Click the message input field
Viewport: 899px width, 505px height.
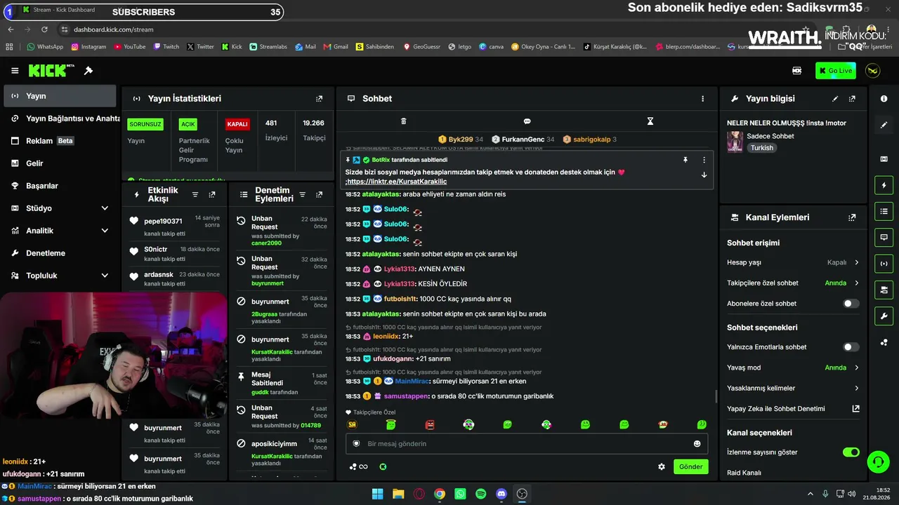point(527,444)
